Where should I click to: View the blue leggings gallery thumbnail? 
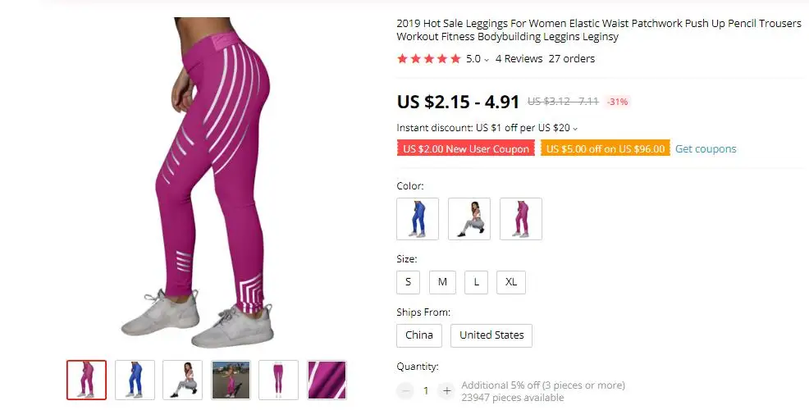click(135, 380)
